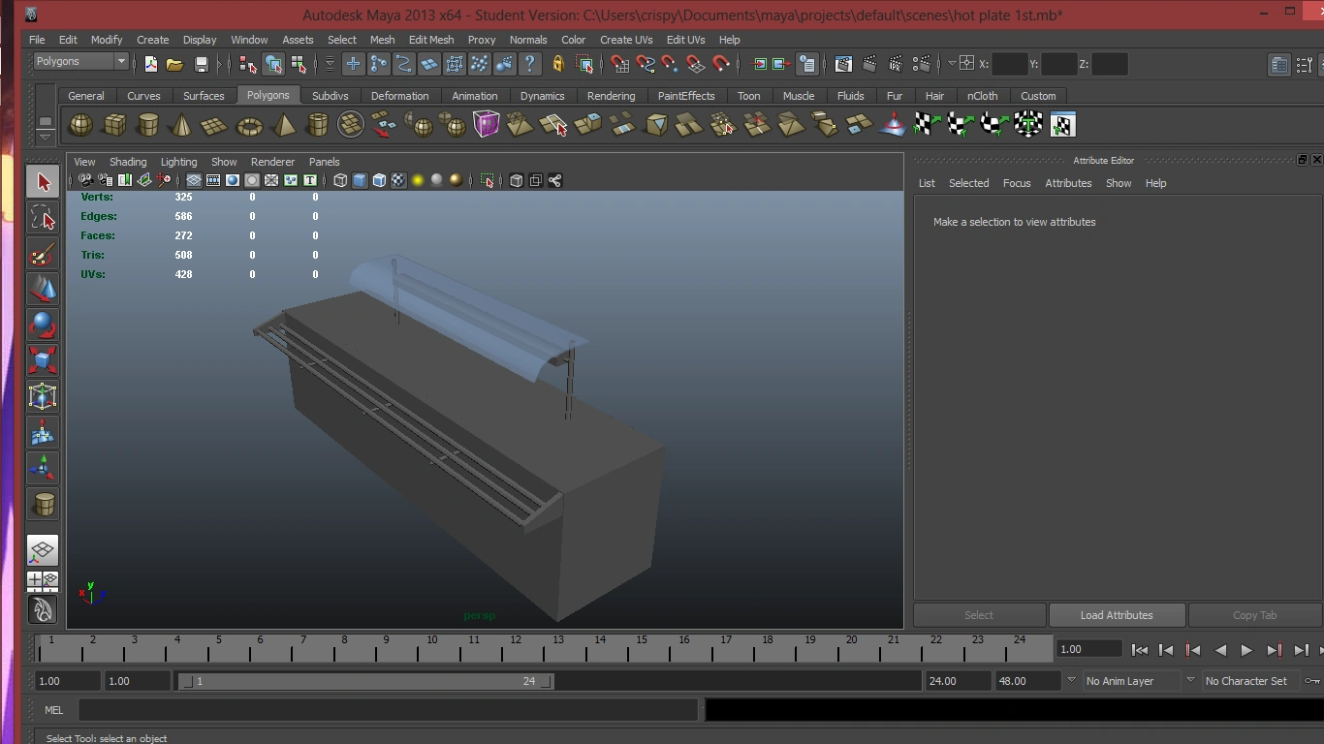
Task: Switch to the Rendering shelf tab
Action: (611, 96)
